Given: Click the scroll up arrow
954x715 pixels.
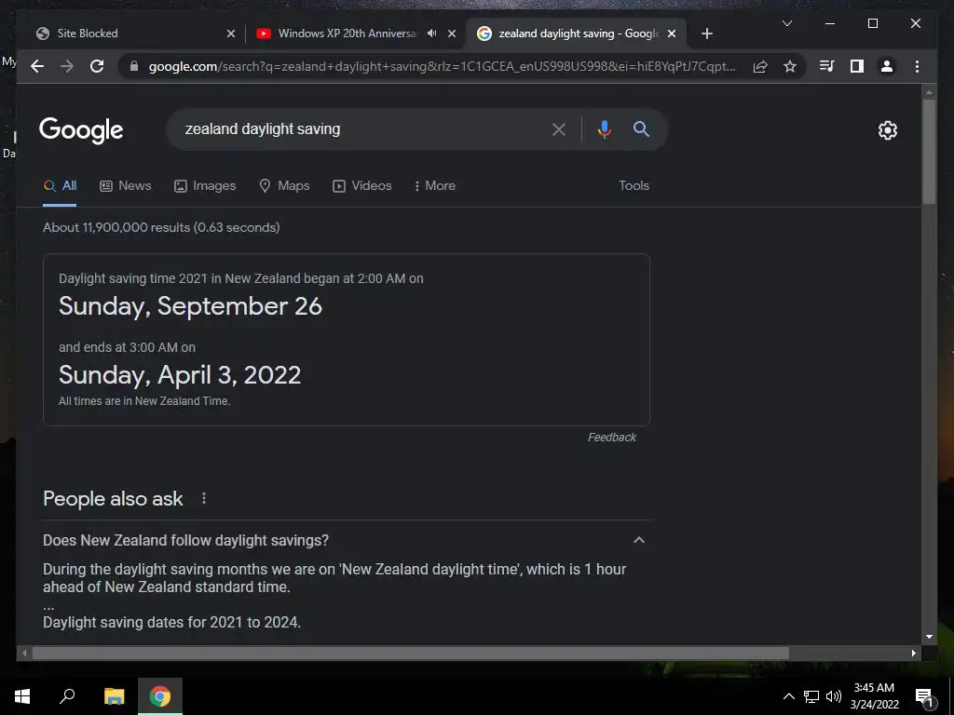Looking at the screenshot, I should tap(929, 93).
